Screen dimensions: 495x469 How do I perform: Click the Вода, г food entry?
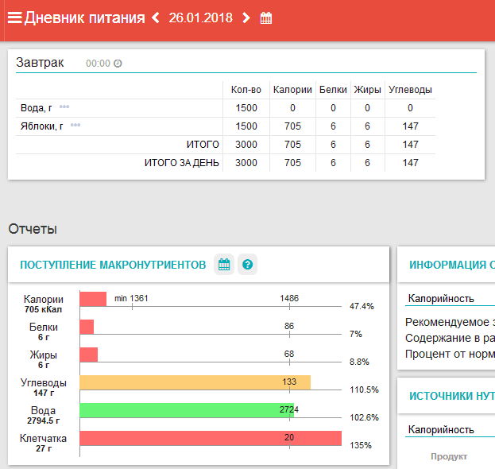(x=37, y=108)
